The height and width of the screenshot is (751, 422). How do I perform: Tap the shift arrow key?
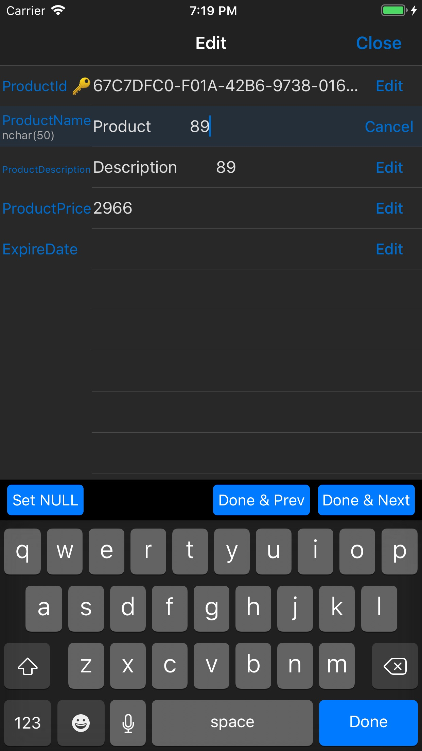pyautogui.click(x=27, y=666)
